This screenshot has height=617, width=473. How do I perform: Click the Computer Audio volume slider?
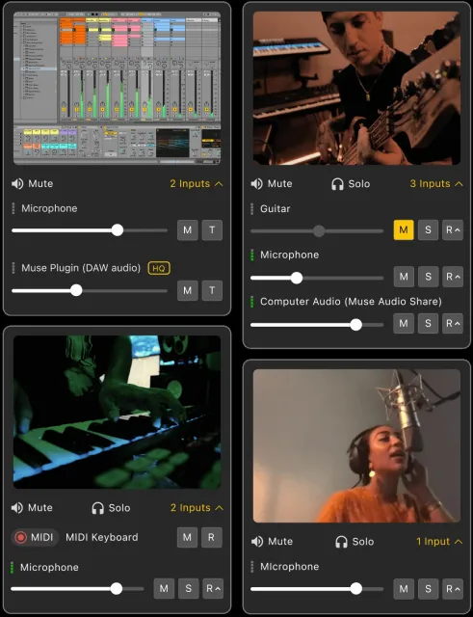[317, 325]
